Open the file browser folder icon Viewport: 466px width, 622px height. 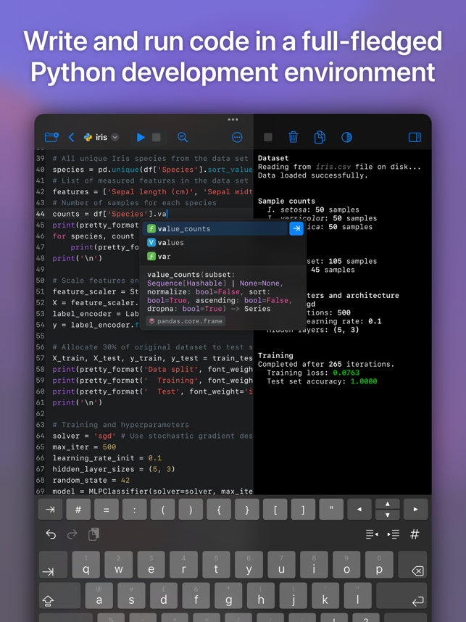pos(51,137)
